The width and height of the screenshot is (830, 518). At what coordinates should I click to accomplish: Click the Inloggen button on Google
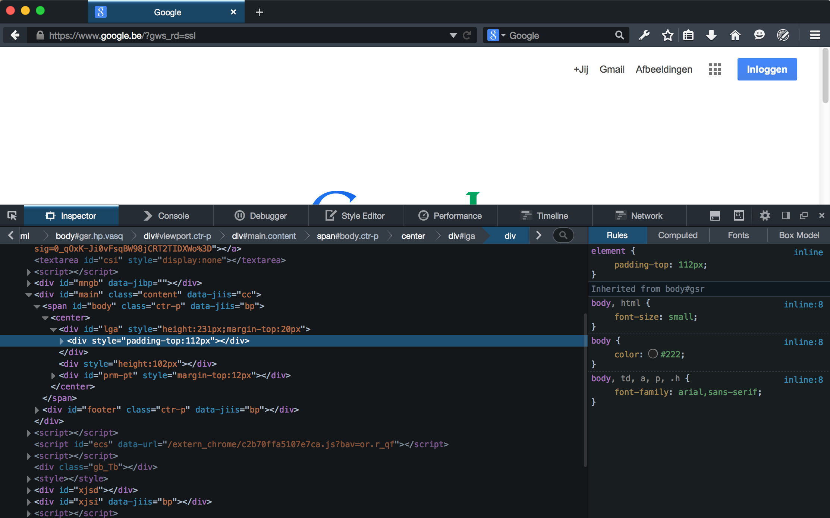point(767,69)
